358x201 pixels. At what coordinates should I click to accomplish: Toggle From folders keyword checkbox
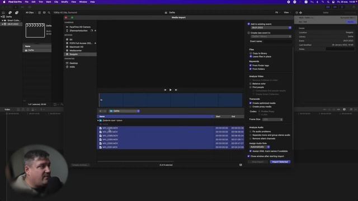(251, 69)
